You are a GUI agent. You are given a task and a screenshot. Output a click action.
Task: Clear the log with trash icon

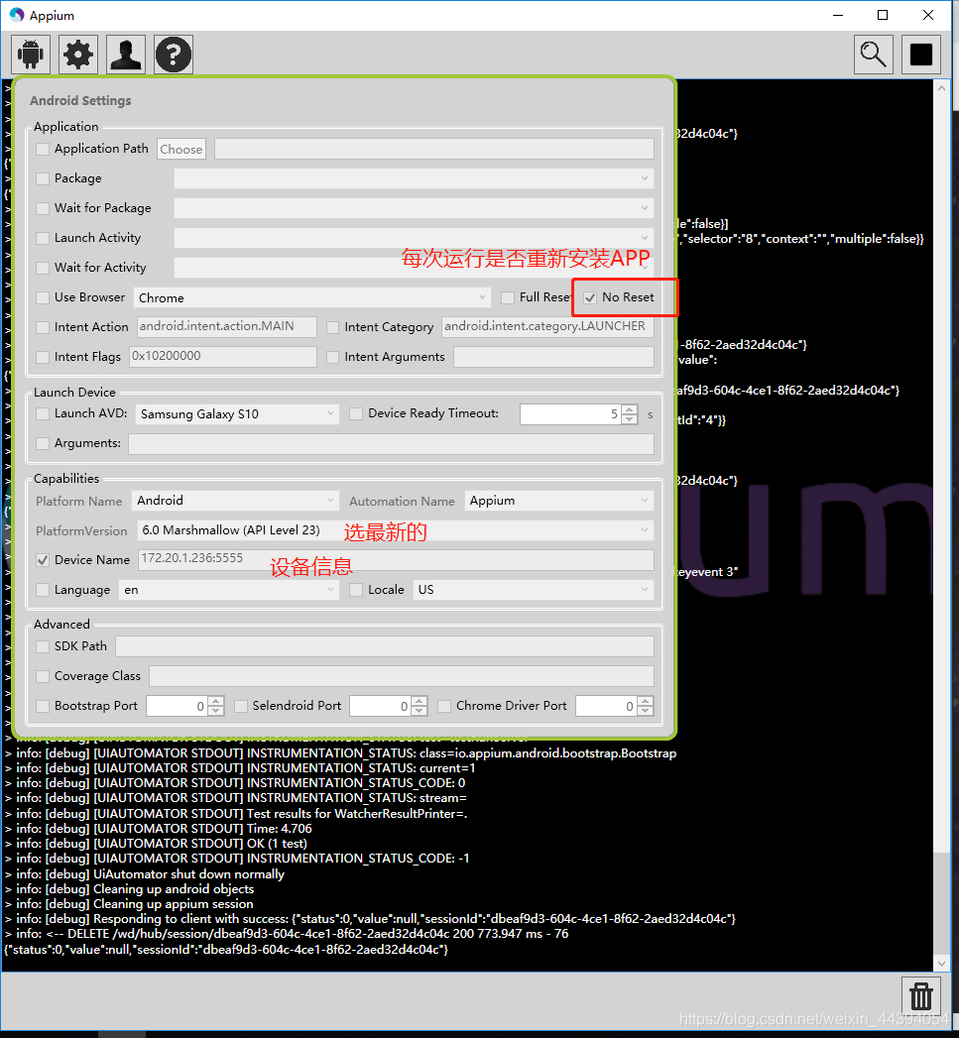point(921,995)
